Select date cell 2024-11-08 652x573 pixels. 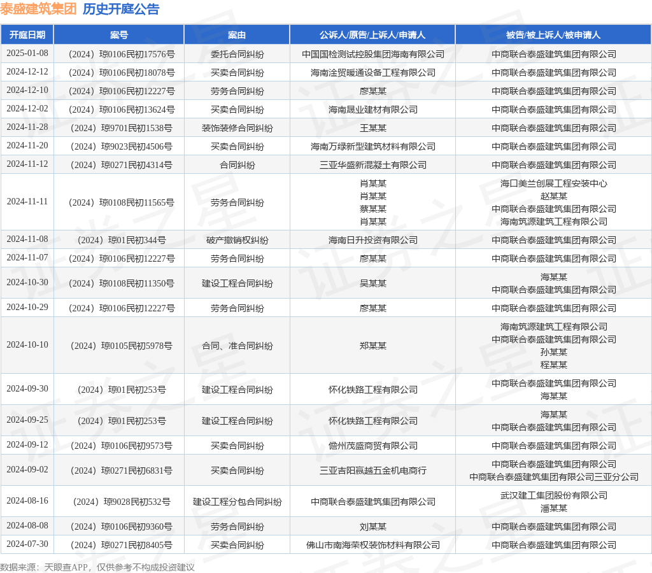coord(27,239)
